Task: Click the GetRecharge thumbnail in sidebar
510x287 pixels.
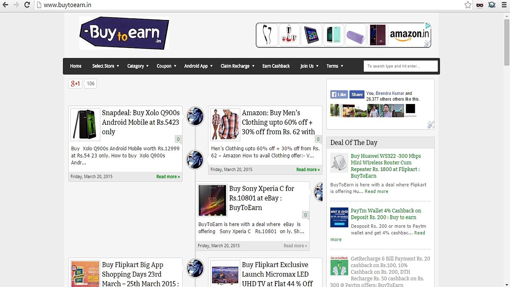Action: click(x=339, y=265)
